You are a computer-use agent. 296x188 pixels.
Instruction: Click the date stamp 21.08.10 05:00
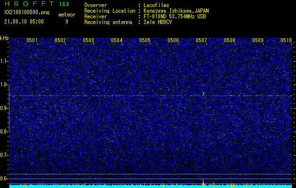tap(24, 22)
